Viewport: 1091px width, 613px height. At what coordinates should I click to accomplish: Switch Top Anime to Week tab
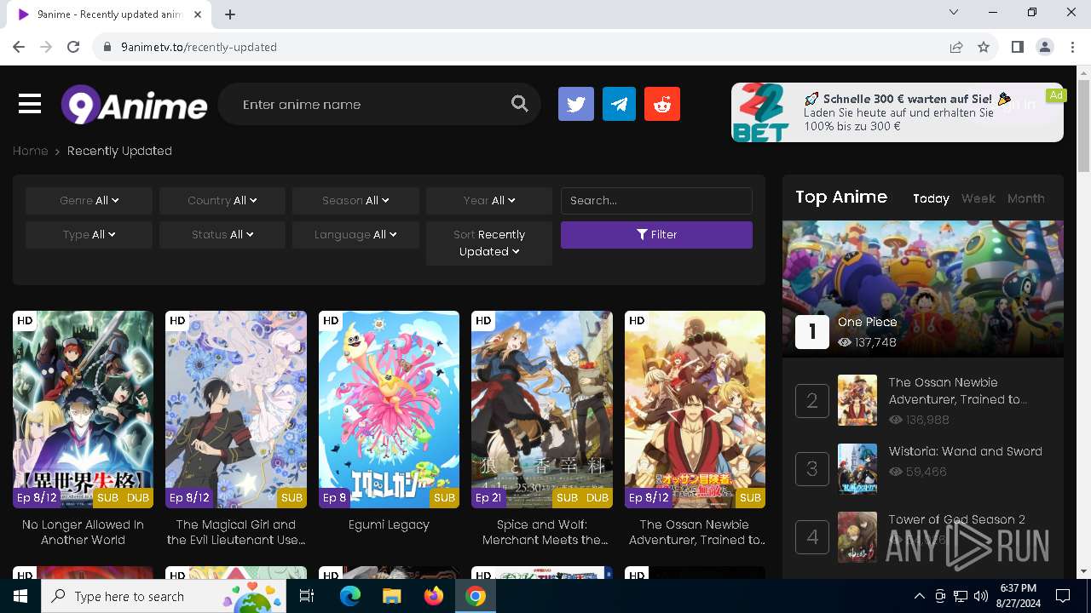[978, 198]
